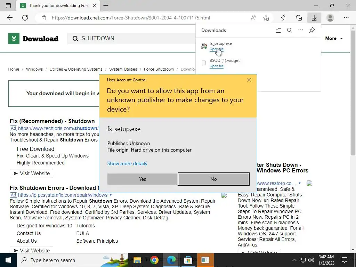
Task: Open Free Download ad sublink
Action: [35, 149]
